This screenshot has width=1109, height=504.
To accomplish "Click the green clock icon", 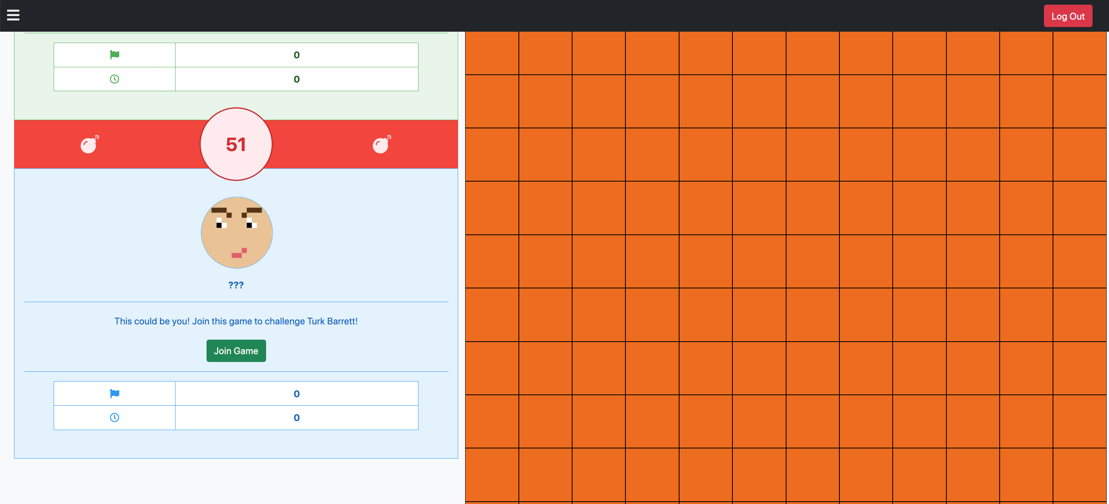I will pos(114,79).
